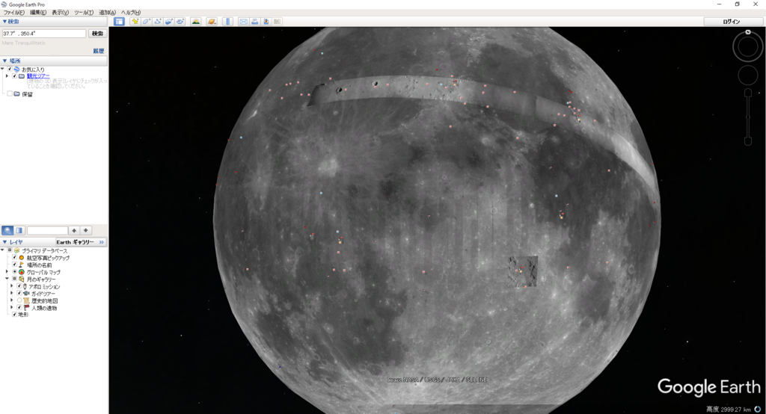Click the プライマリ データベース layers icon

click(16, 250)
